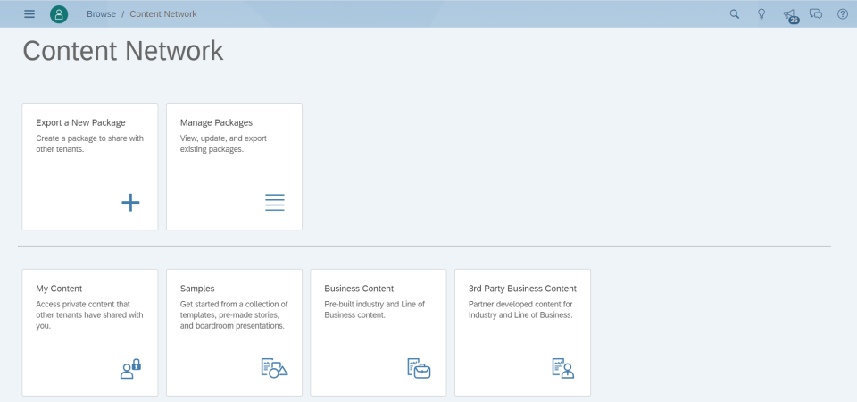This screenshot has width=857, height=402.
Task: Go to Browse in the breadcrumb
Action: 101,14
